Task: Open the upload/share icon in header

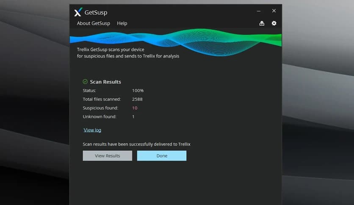Action: 262,23
